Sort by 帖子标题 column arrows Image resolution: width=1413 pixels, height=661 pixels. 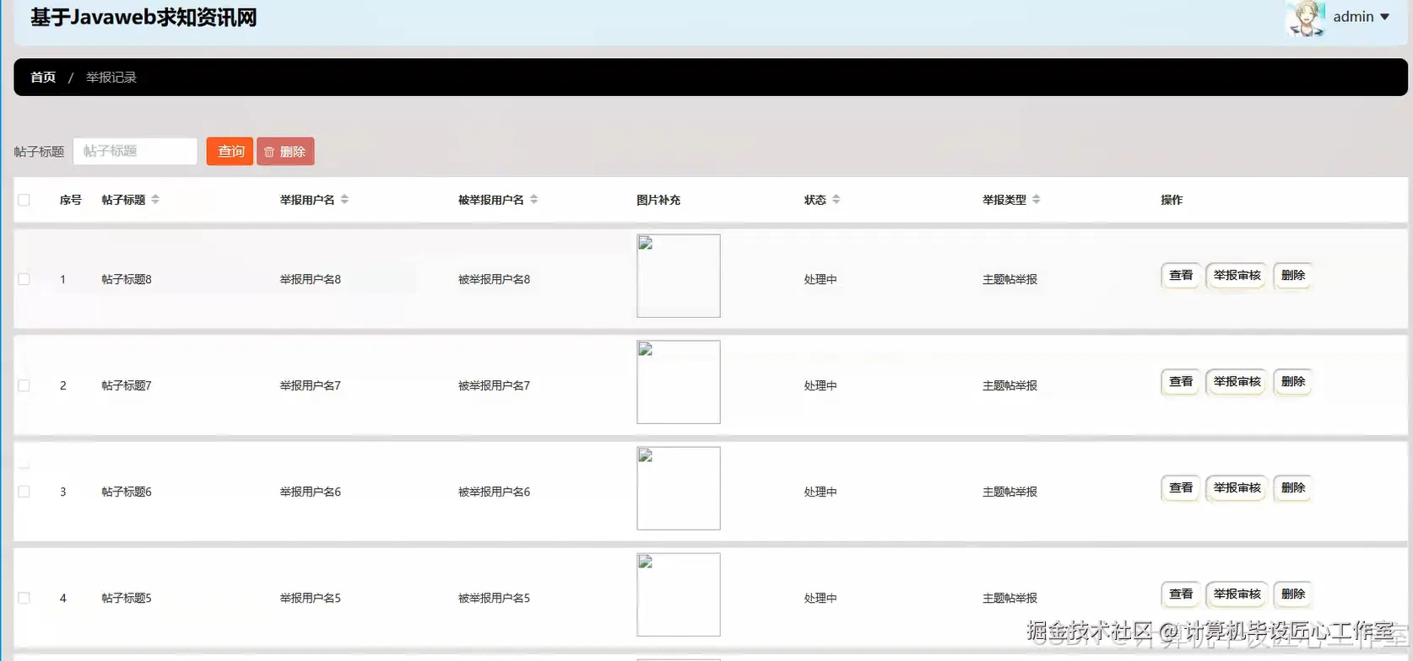(x=155, y=200)
